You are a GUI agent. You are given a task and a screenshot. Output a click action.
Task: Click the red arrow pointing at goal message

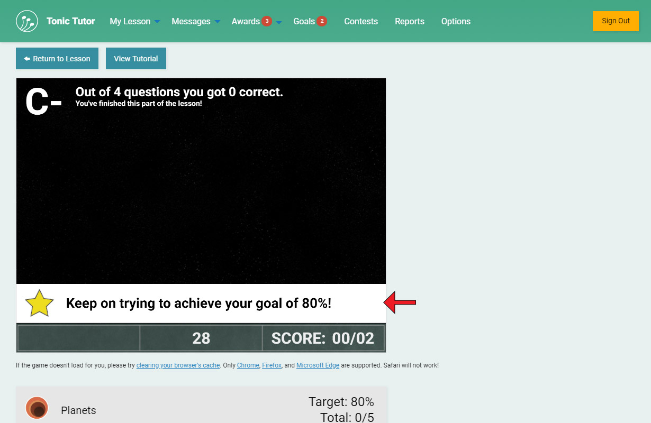click(x=400, y=302)
